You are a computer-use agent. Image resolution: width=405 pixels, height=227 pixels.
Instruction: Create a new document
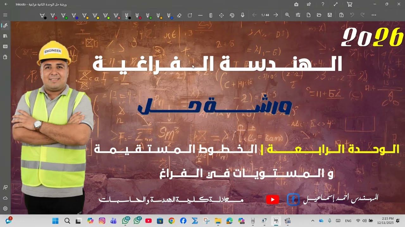coord(308,15)
